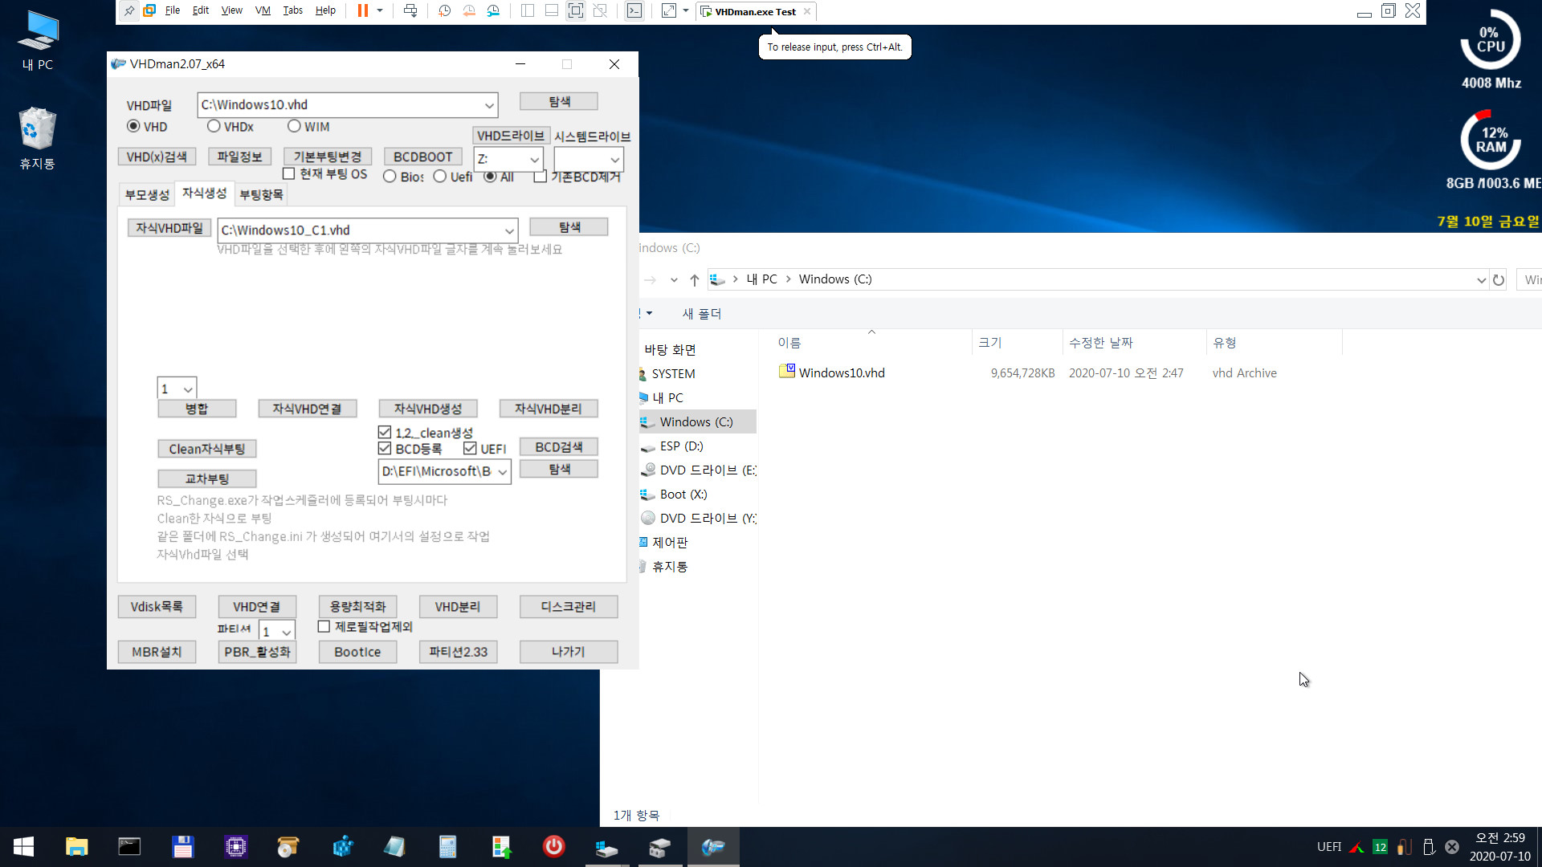Uncheck the 1,2,_clean생성 checkbox

(385, 433)
